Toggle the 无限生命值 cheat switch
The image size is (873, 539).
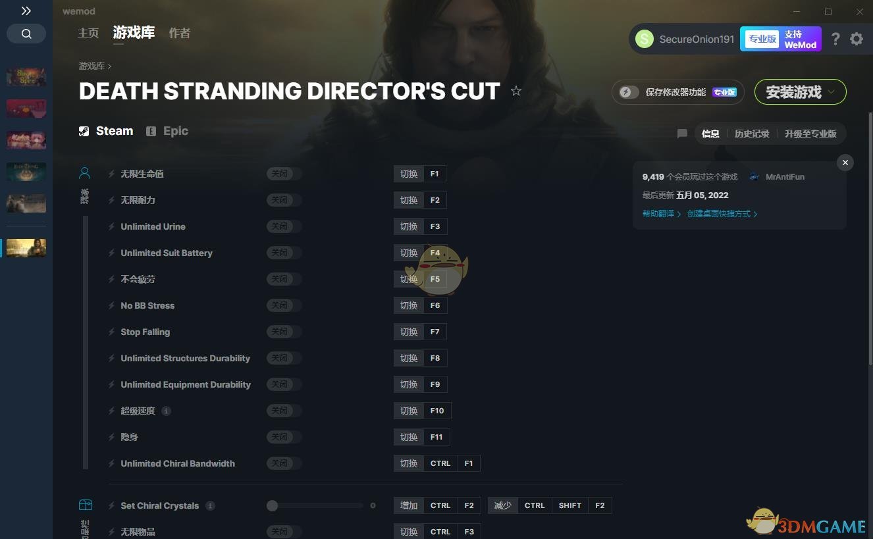point(284,174)
